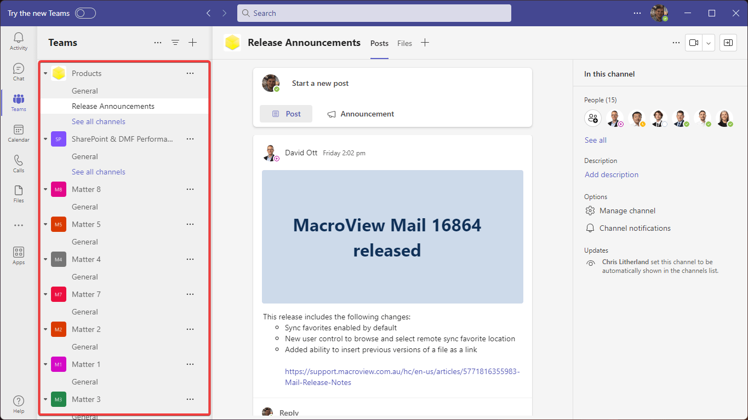Click the join or create team plus icon

pos(192,42)
